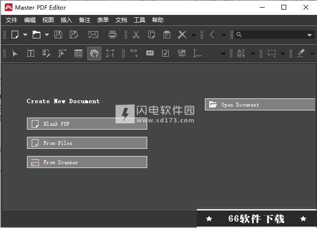Click the Copy icon

[x=152, y=35]
